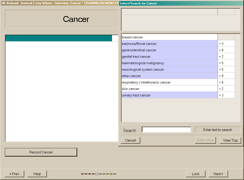This screenshot has height=180, width=244.
Task: Click the Lock button
Action: click(x=196, y=174)
